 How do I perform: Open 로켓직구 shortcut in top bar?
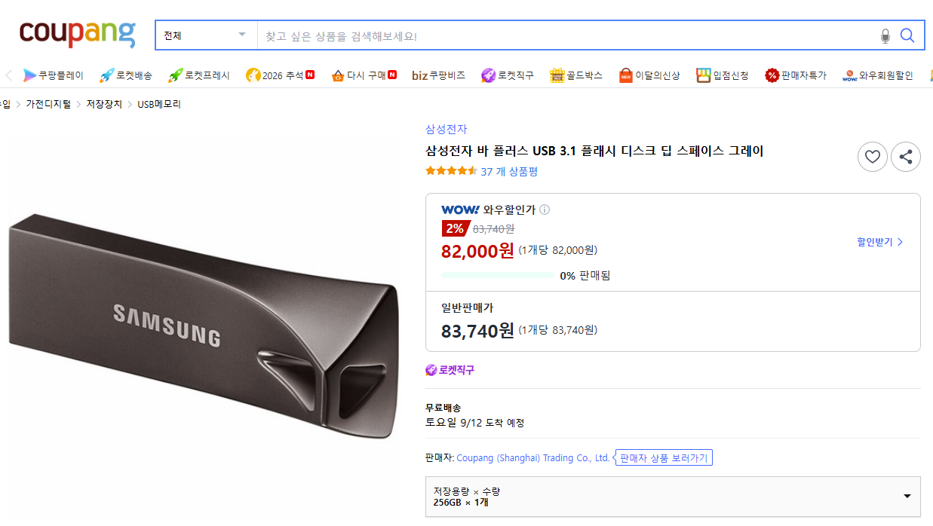click(508, 75)
